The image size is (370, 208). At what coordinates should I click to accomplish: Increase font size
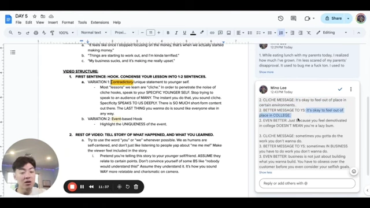click(158, 33)
